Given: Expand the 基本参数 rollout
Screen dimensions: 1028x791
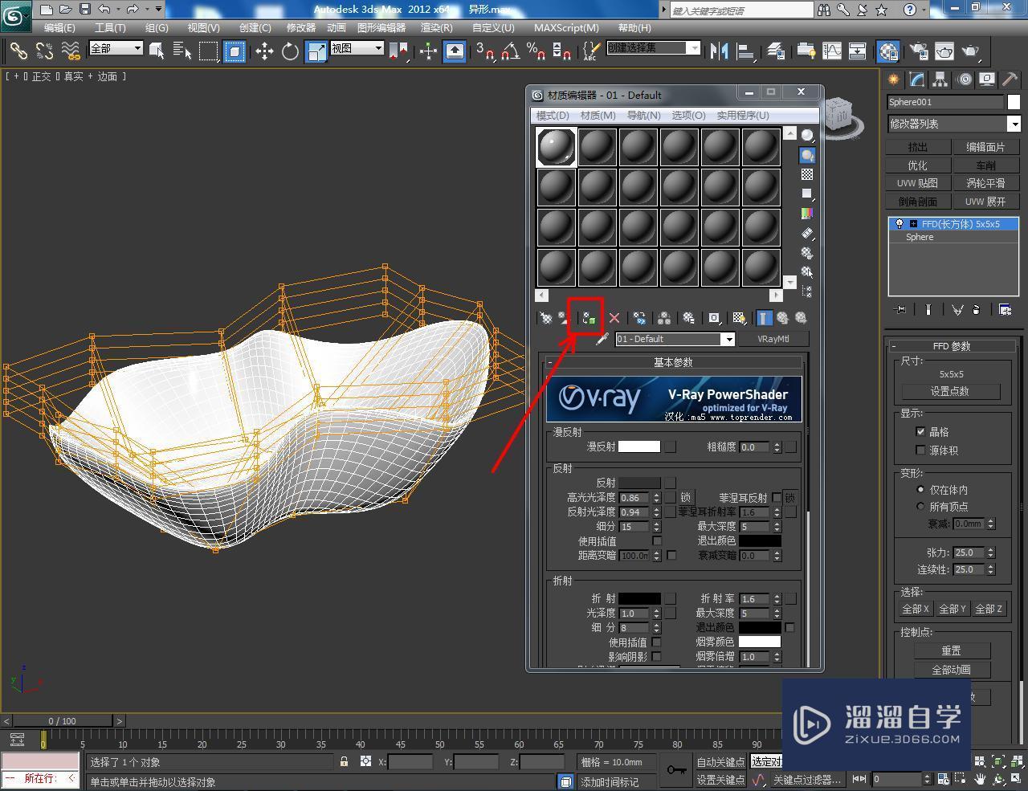Looking at the screenshot, I should 675,362.
